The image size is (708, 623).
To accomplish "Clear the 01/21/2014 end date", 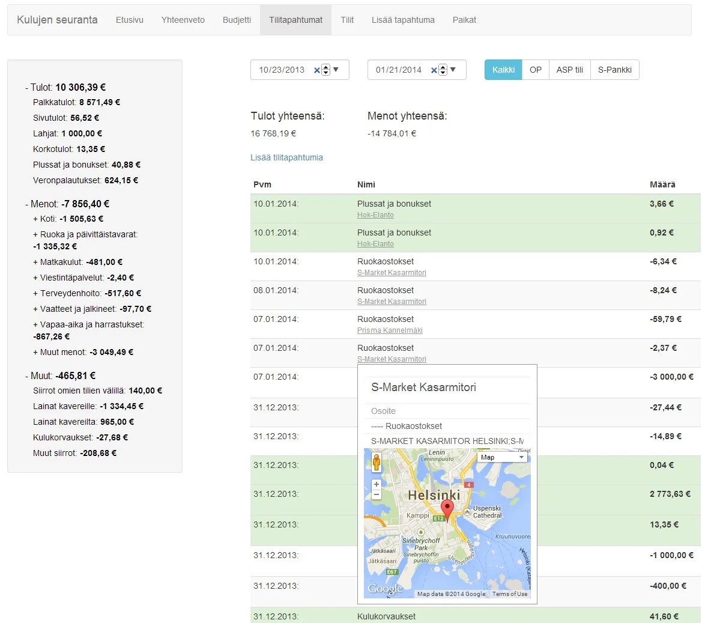I will pyautogui.click(x=434, y=70).
